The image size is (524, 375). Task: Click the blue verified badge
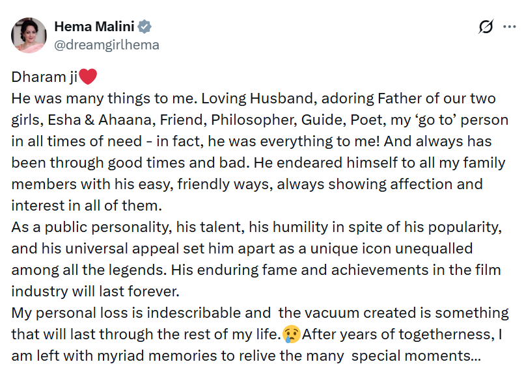[x=145, y=27]
